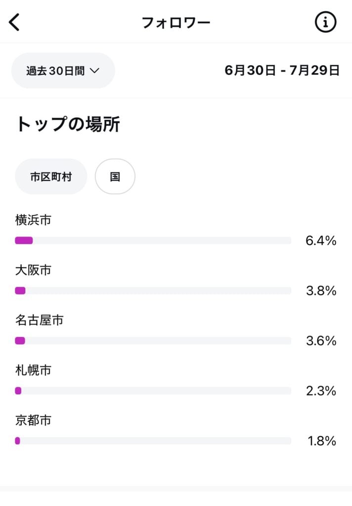Click the 6月30日 - 7月29日 date range
This screenshot has width=352, height=506.
282,70
